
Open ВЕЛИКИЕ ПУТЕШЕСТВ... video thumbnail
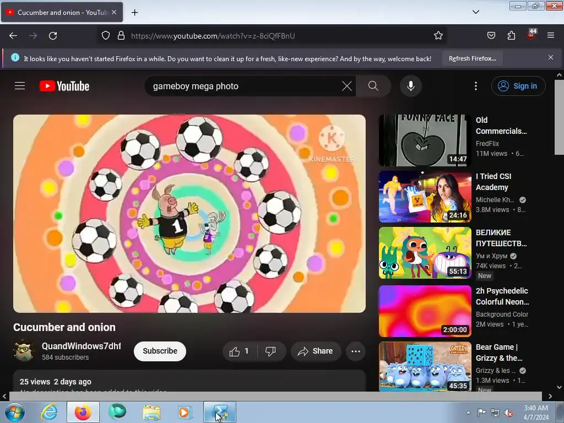tap(425, 252)
